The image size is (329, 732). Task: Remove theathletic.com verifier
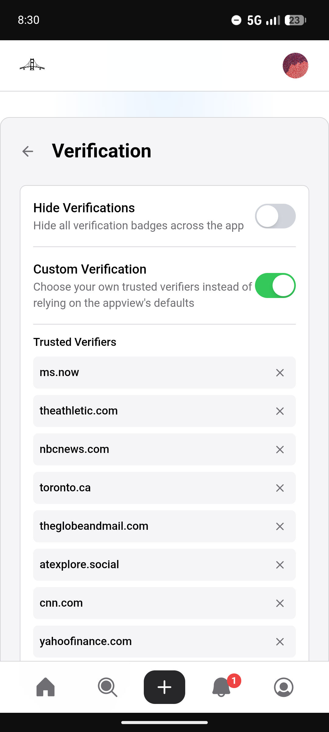click(x=280, y=411)
